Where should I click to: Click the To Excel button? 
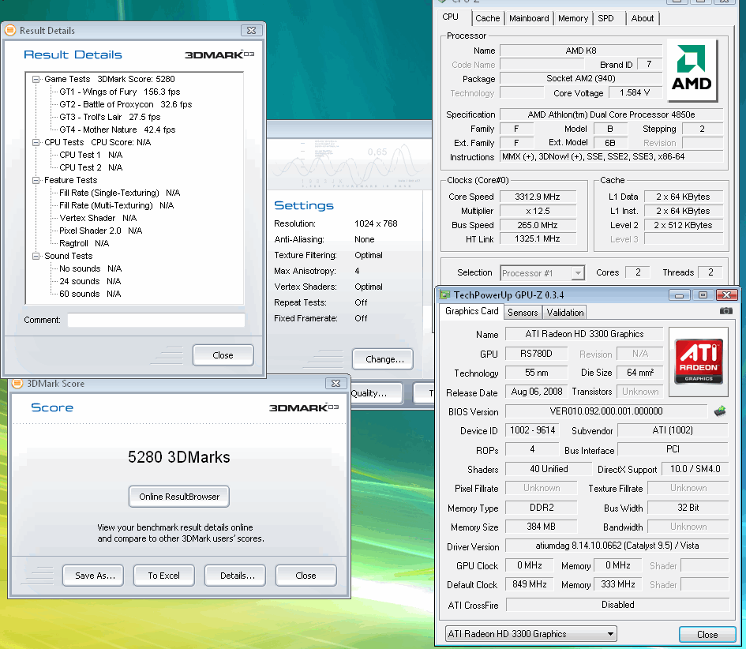(164, 576)
